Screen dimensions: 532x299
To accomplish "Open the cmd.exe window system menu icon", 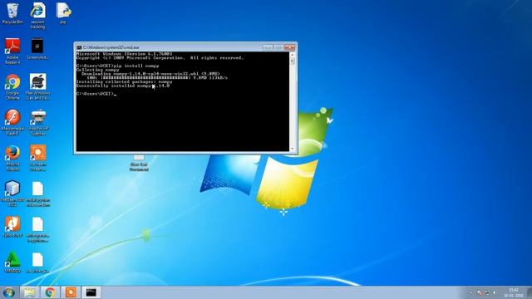I will click(x=79, y=47).
